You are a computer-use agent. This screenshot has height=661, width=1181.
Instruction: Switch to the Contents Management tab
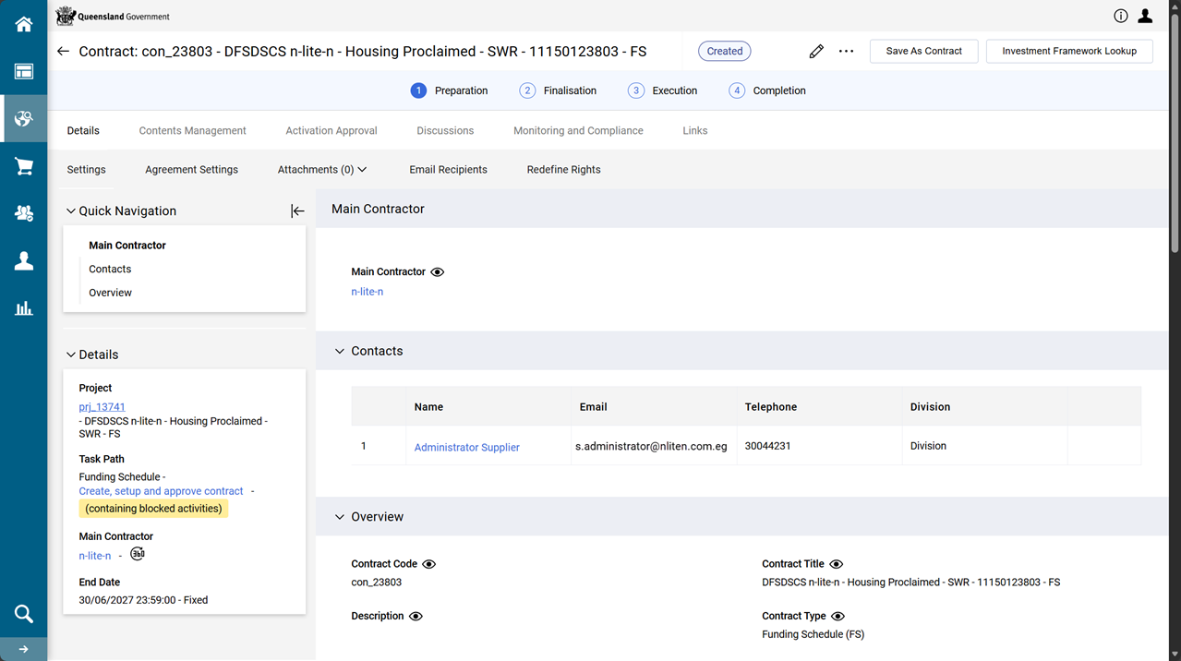coord(192,131)
